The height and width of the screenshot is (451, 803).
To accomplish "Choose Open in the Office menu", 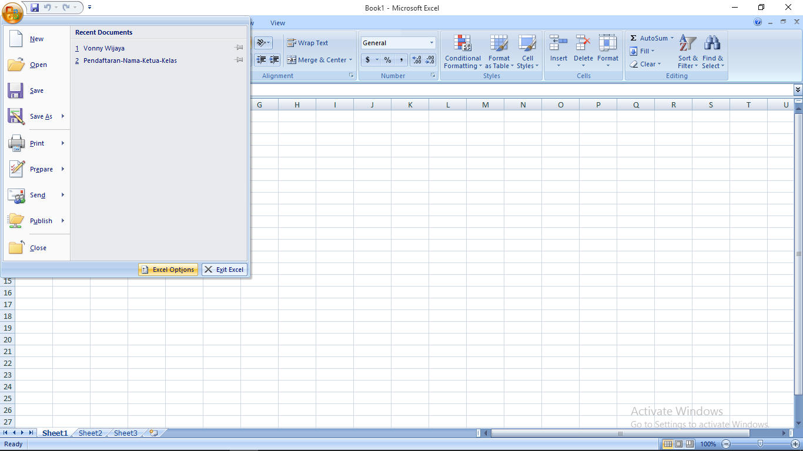I will click(x=36, y=65).
